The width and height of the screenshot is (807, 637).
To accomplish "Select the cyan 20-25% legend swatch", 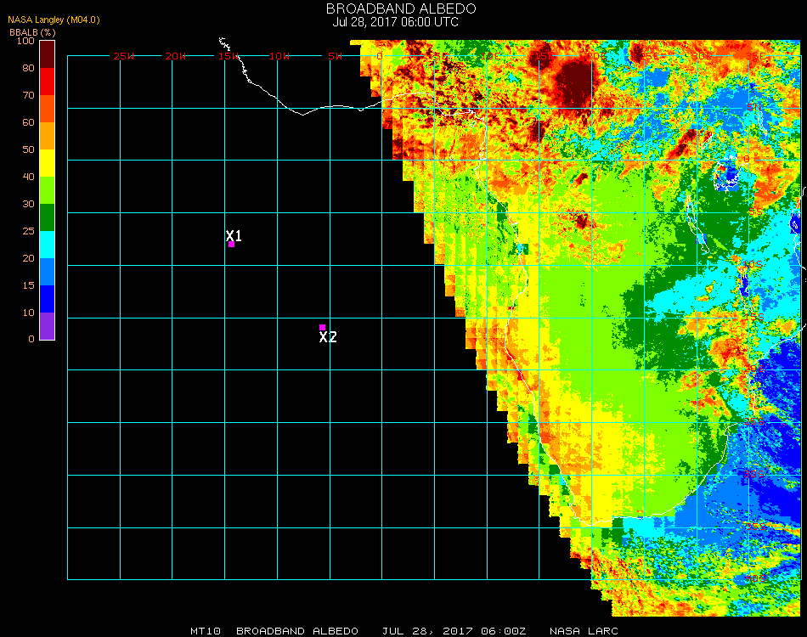I will (x=47, y=245).
